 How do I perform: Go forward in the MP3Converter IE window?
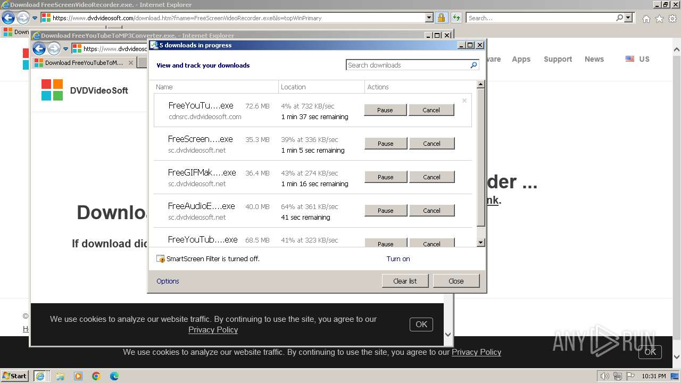(54, 49)
